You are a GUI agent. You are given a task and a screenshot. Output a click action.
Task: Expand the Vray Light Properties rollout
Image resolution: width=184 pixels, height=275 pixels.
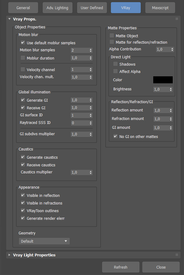pyautogui.click(x=9, y=255)
